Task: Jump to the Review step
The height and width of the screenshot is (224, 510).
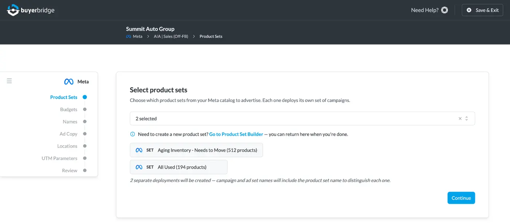Action: pos(70,170)
